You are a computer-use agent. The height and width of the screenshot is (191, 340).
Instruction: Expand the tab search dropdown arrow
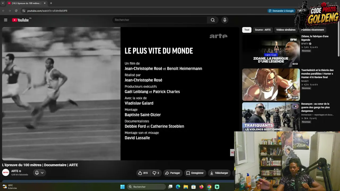tap(3, 3)
